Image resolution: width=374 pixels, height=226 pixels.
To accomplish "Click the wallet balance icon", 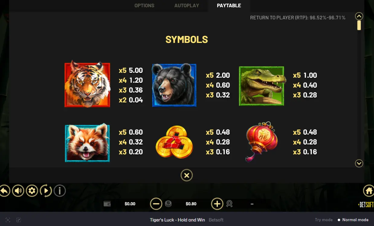I will point(107,204).
